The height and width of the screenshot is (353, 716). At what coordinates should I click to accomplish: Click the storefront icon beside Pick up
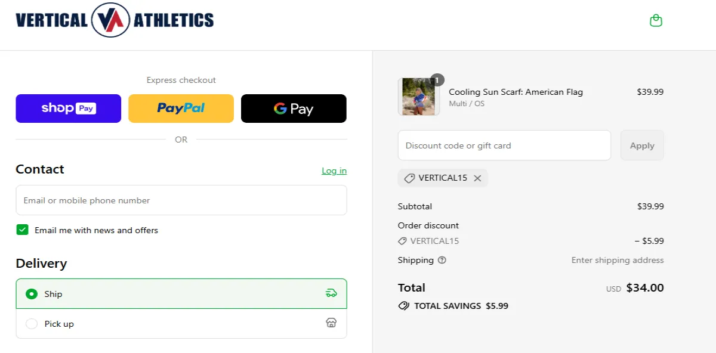pyautogui.click(x=332, y=323)
